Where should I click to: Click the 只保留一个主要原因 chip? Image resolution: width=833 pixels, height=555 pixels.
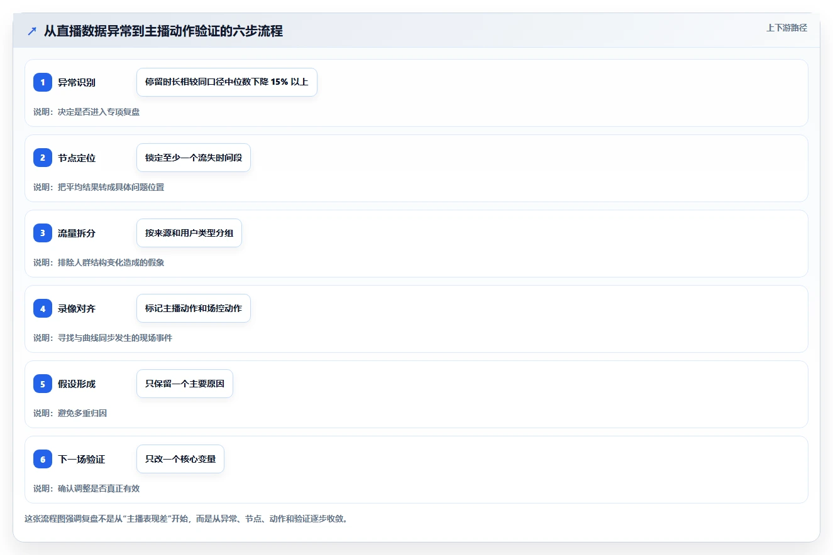(x=185, y=384)
